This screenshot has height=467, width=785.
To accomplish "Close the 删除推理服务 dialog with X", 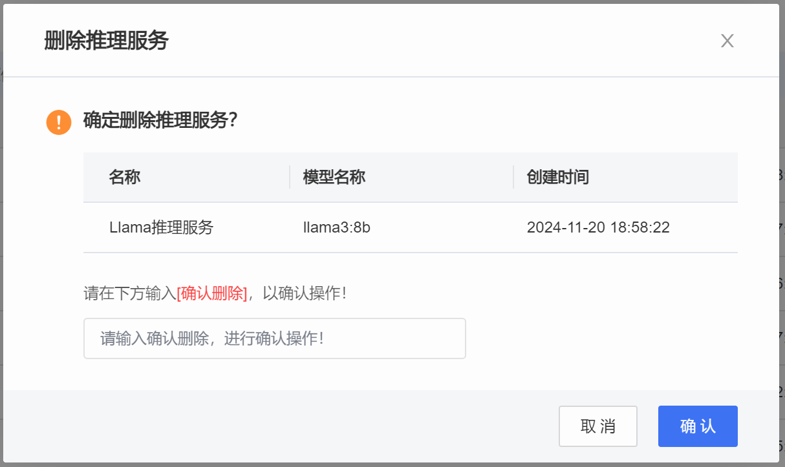I will (x=727, y=41).
